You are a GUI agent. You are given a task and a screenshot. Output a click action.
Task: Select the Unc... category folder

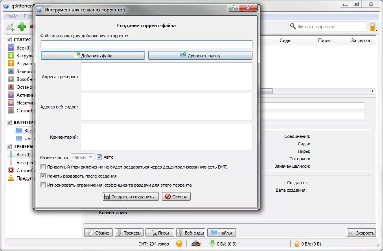click(x=24, y=139)
